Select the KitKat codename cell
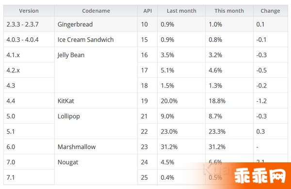291x189 pixels. (96, 101)
